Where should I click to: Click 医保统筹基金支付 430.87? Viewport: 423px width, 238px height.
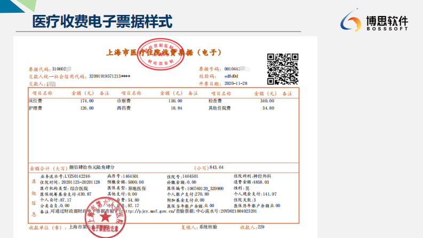[x=66, y=194]
